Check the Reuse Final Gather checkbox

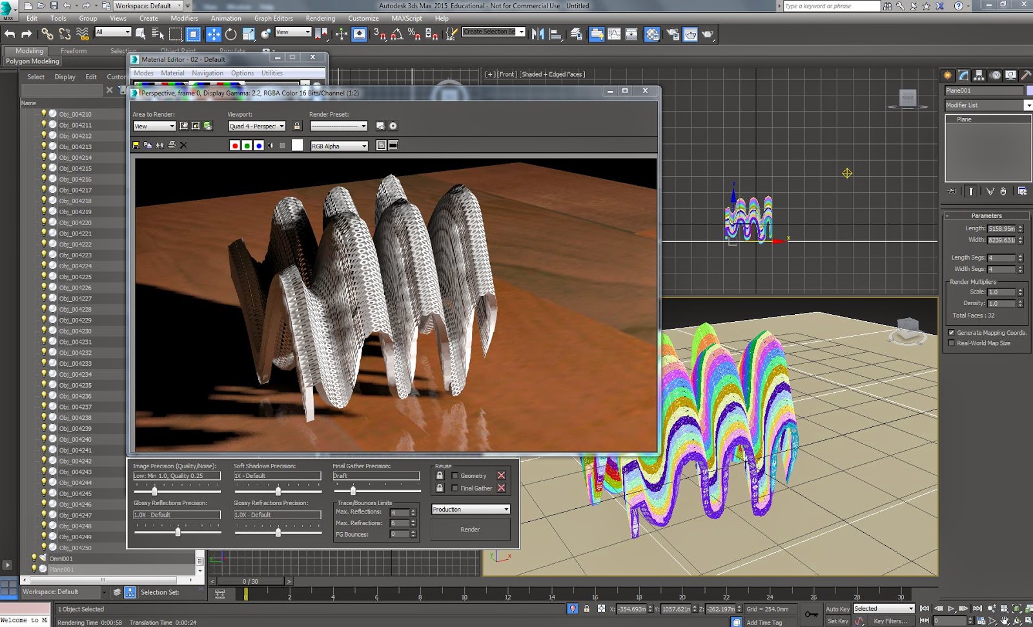point(455,488)
